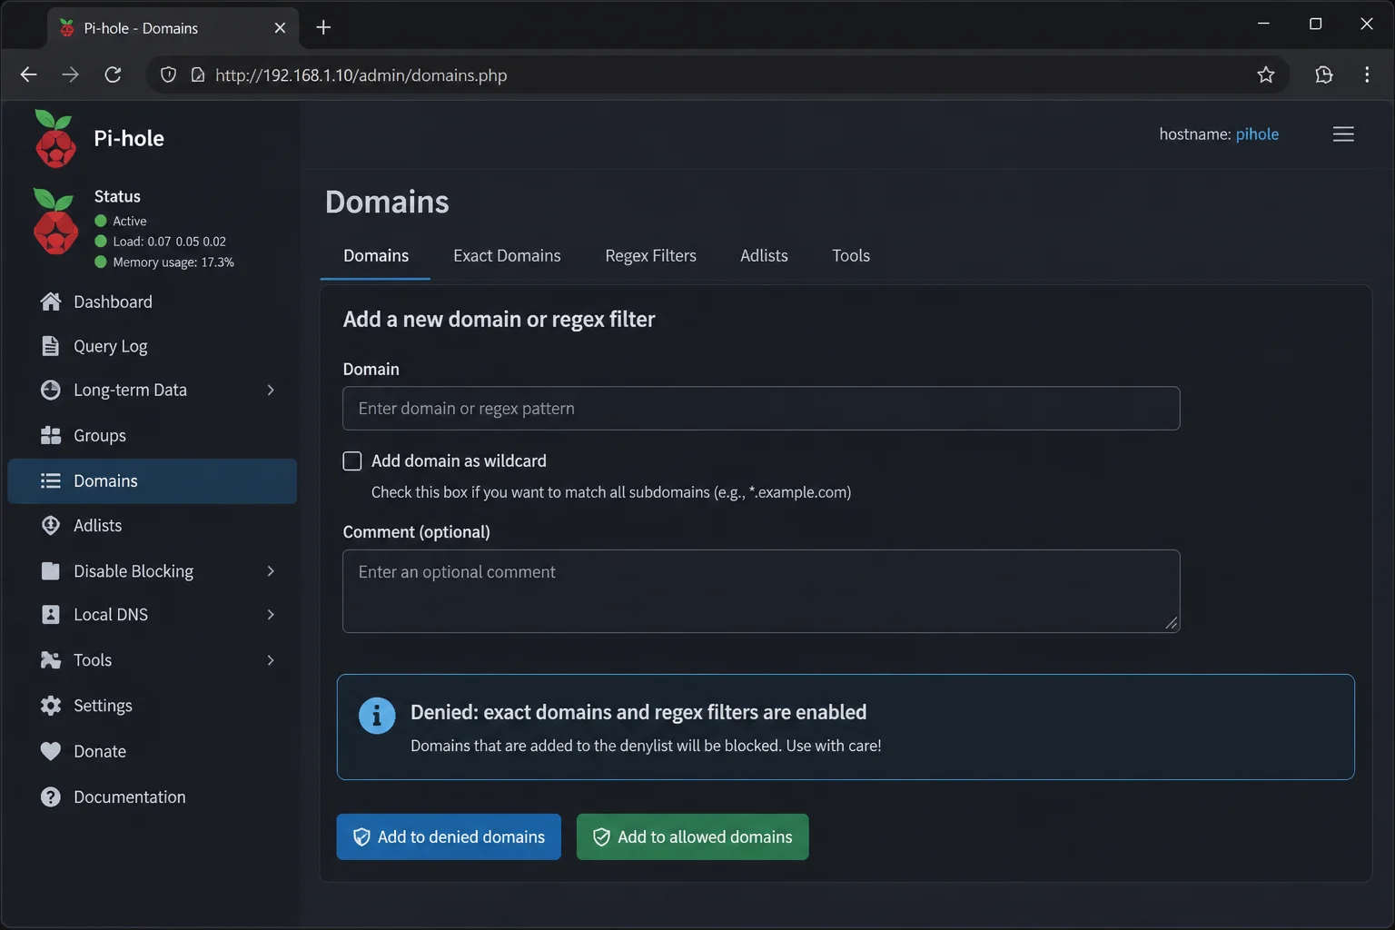Viewport: 1395px width, 930px height.
Task: Click the Local DNS address book icon
Action: tap(51, 614)
